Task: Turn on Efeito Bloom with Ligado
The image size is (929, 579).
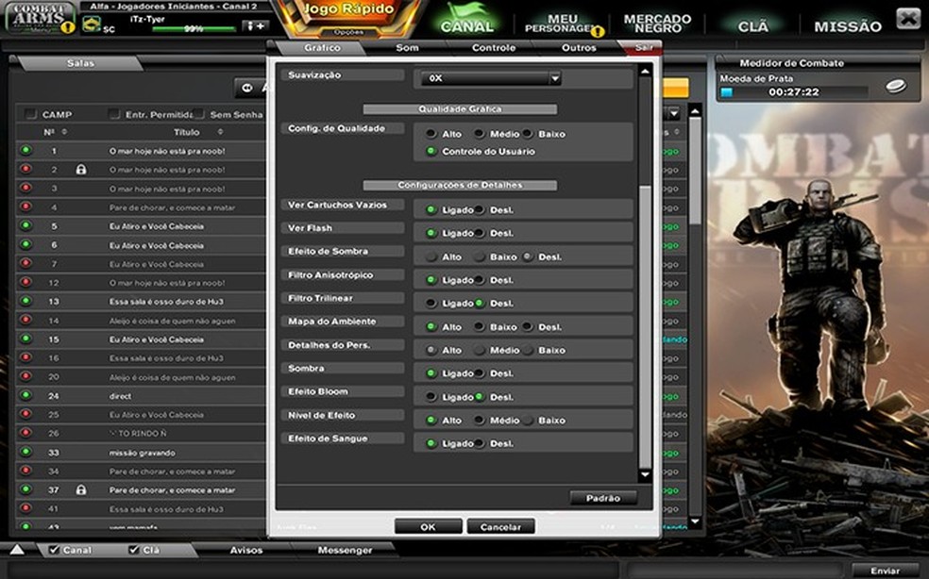Action: click(431, 397)
